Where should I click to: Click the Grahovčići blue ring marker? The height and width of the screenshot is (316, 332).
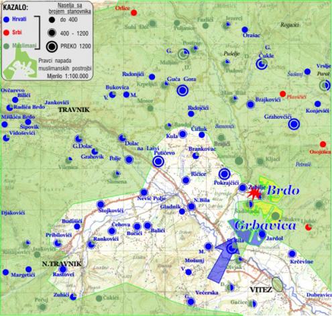pyautogui.click(x=294, y=124)
